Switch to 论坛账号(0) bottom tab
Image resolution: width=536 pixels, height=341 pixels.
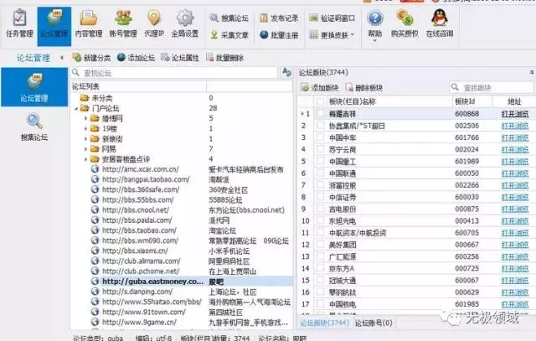374,323
